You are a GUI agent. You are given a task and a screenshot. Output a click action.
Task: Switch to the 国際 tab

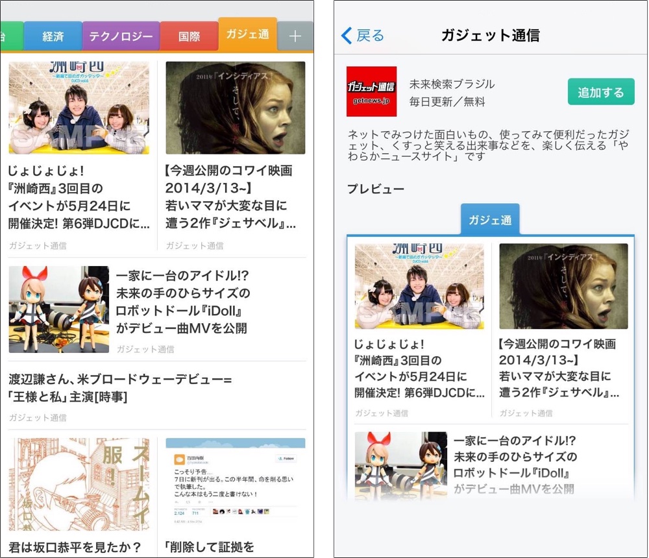189,36
